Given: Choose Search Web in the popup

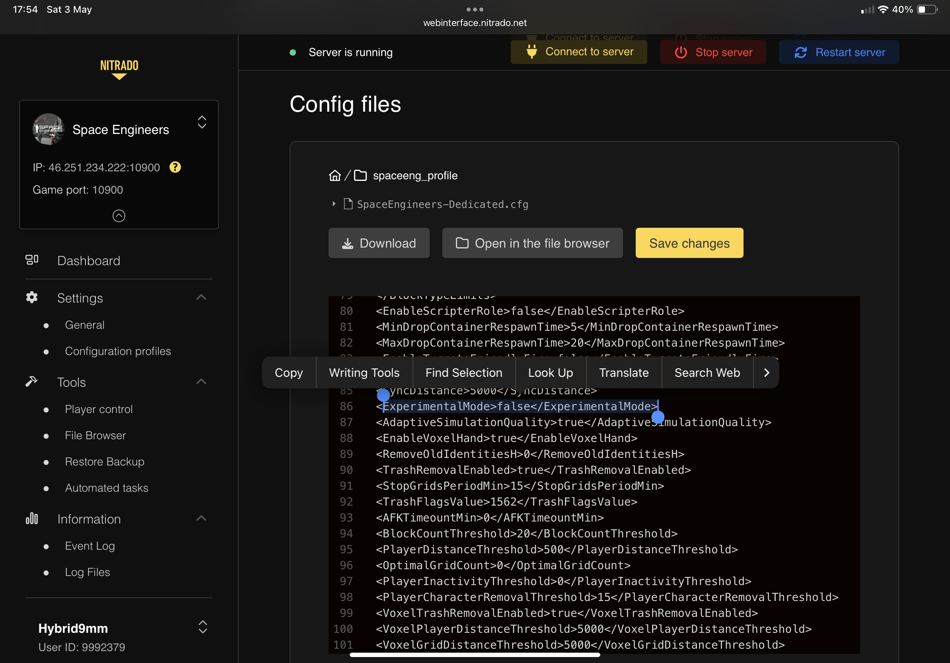Looking at the screenshot, I should pos(707,372).
